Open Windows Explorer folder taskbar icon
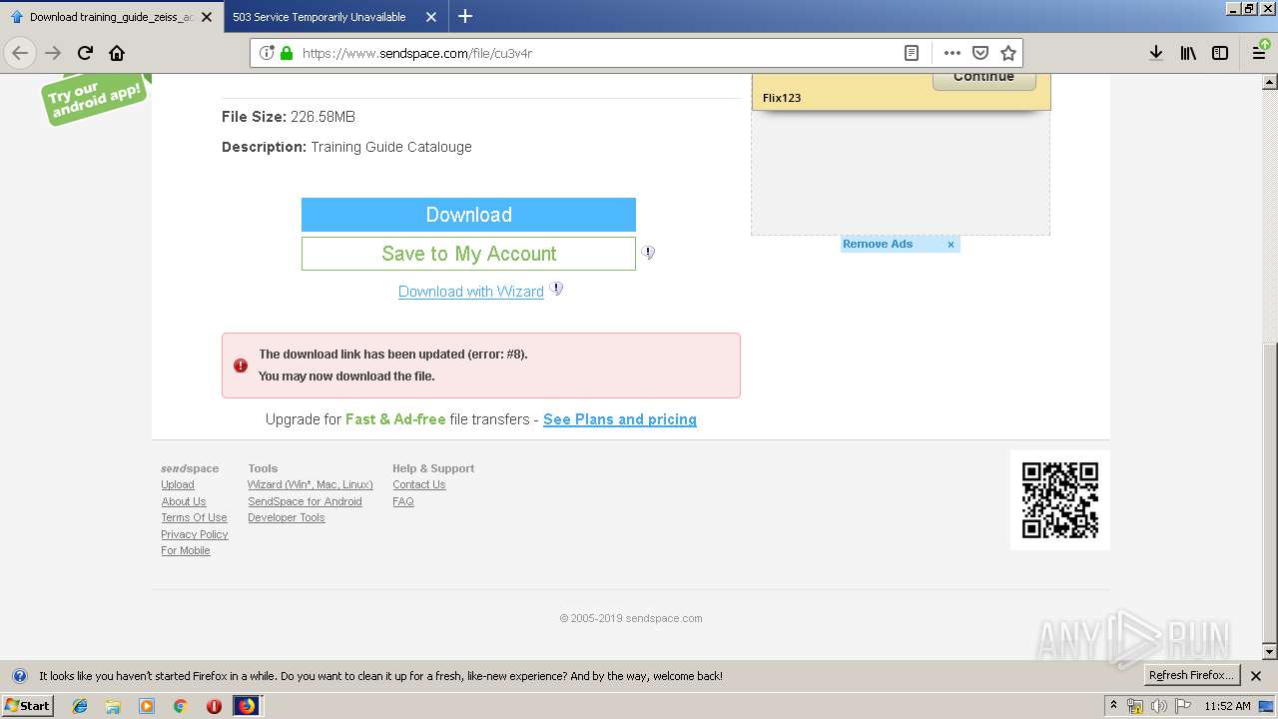1278x719 pixels. click(x=113, y=706)
